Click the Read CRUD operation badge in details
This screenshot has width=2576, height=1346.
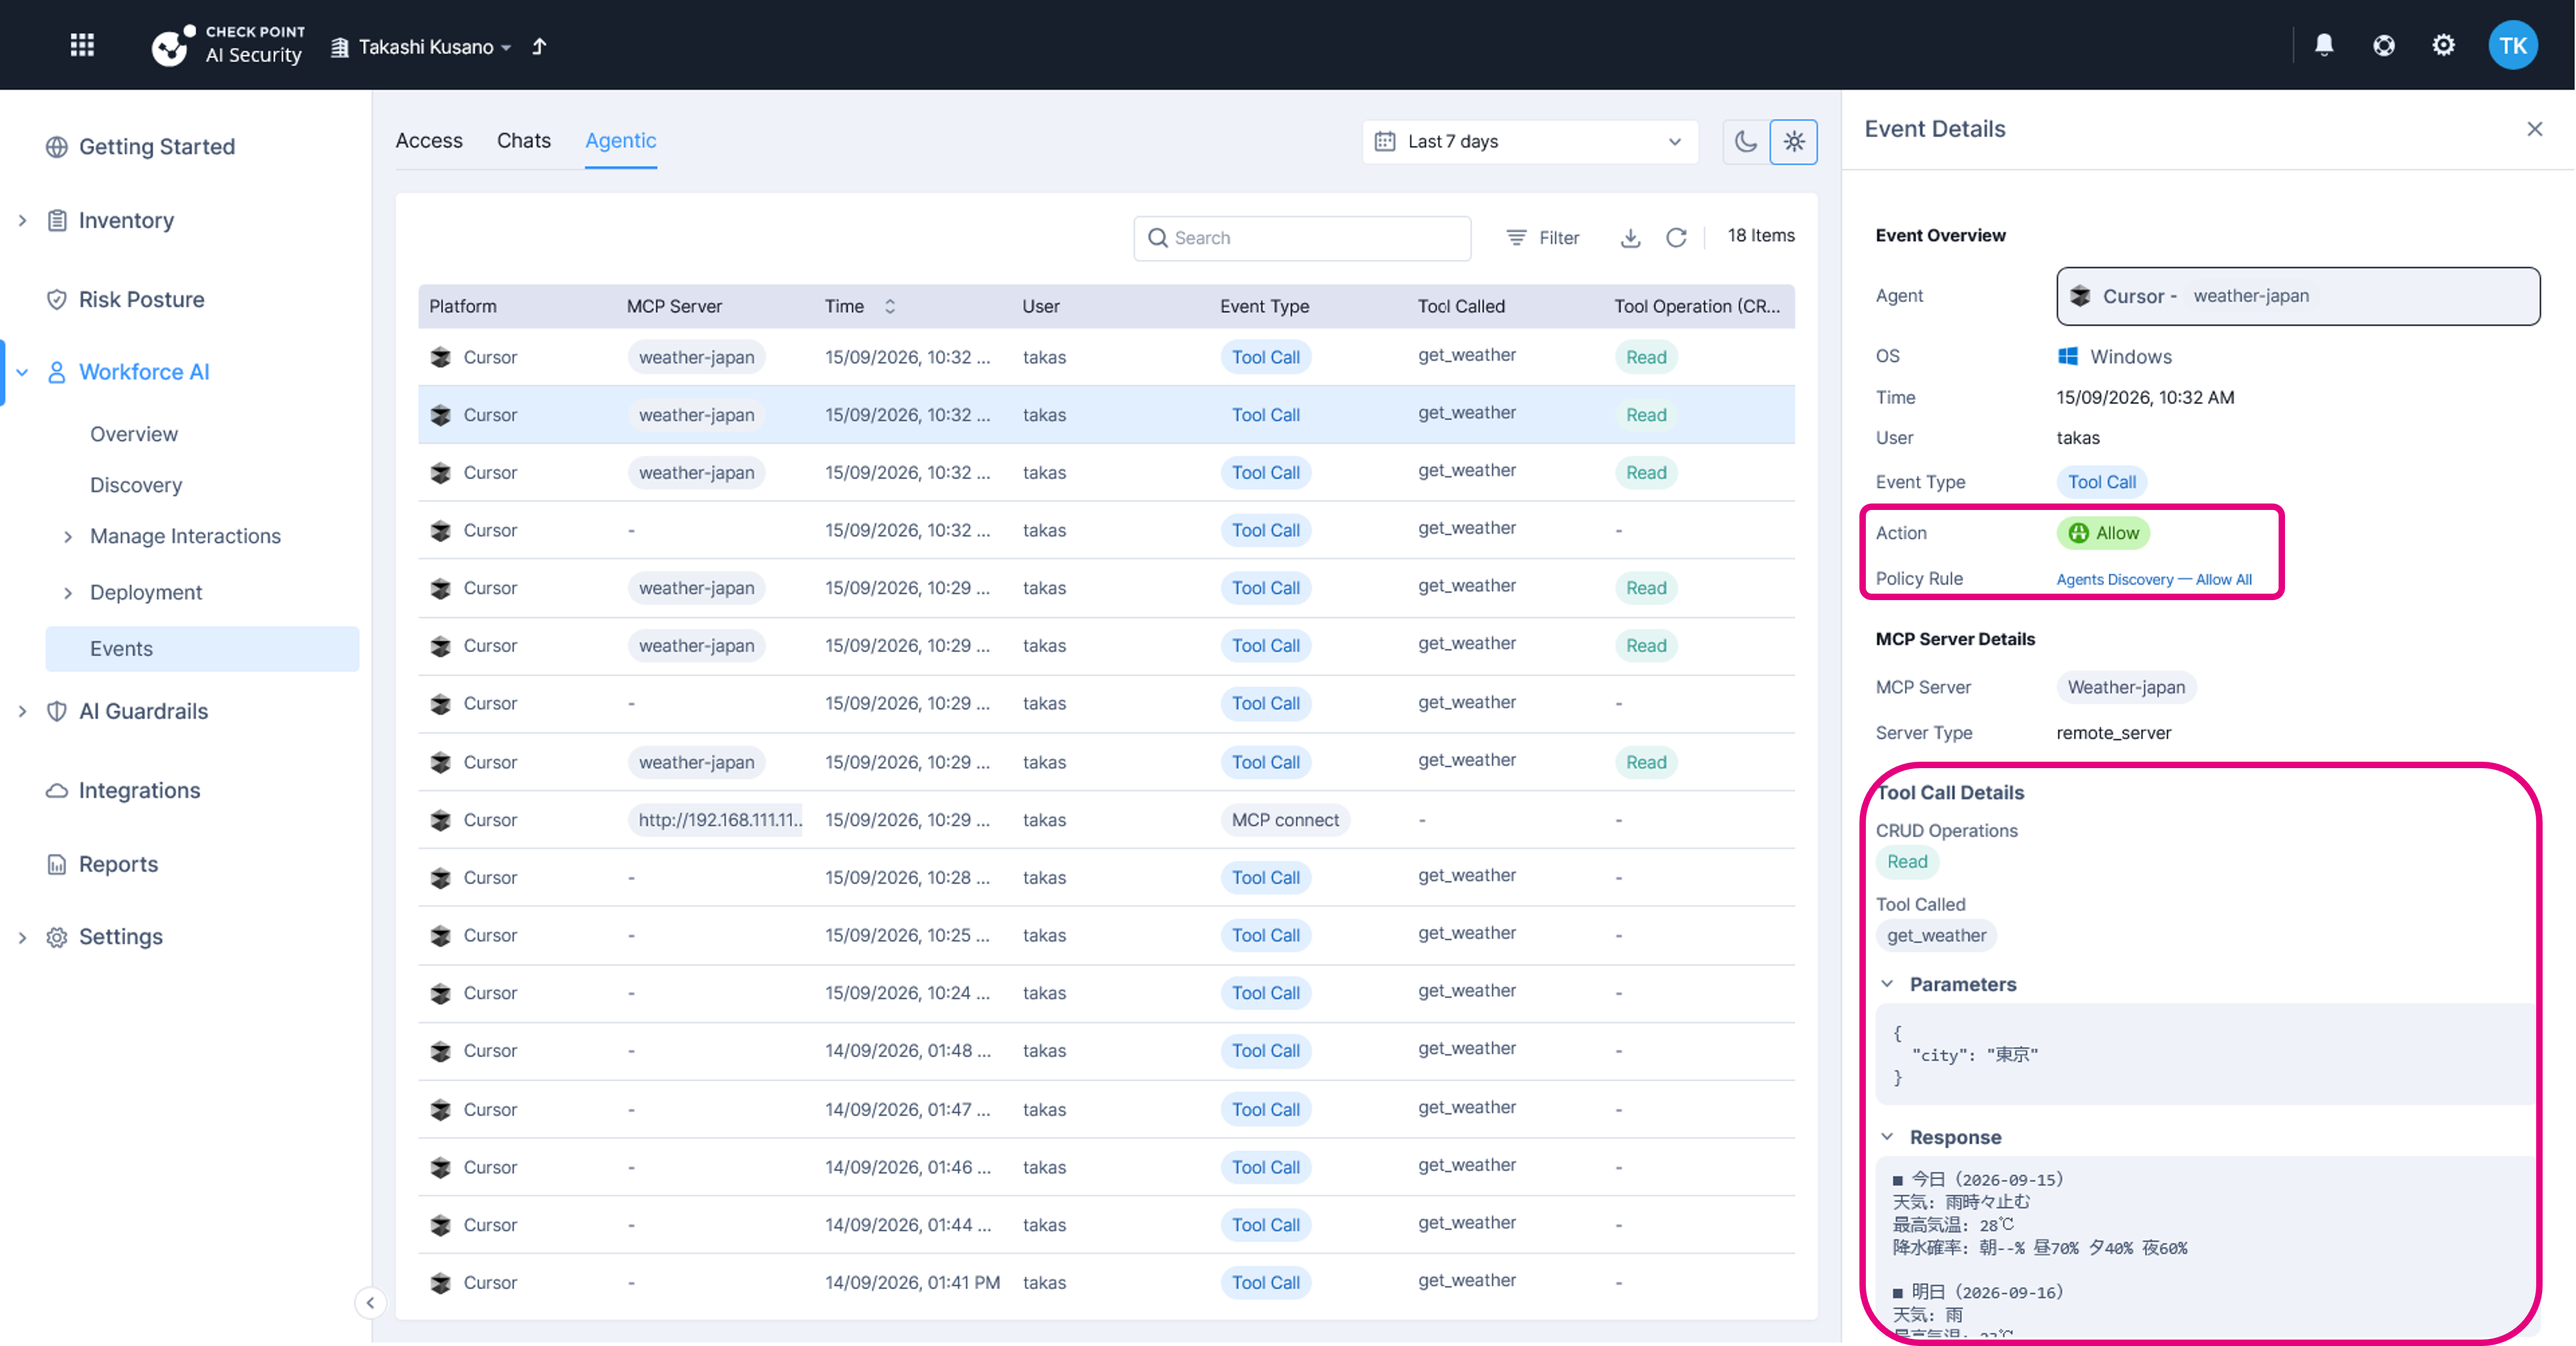coord(1907,862)
